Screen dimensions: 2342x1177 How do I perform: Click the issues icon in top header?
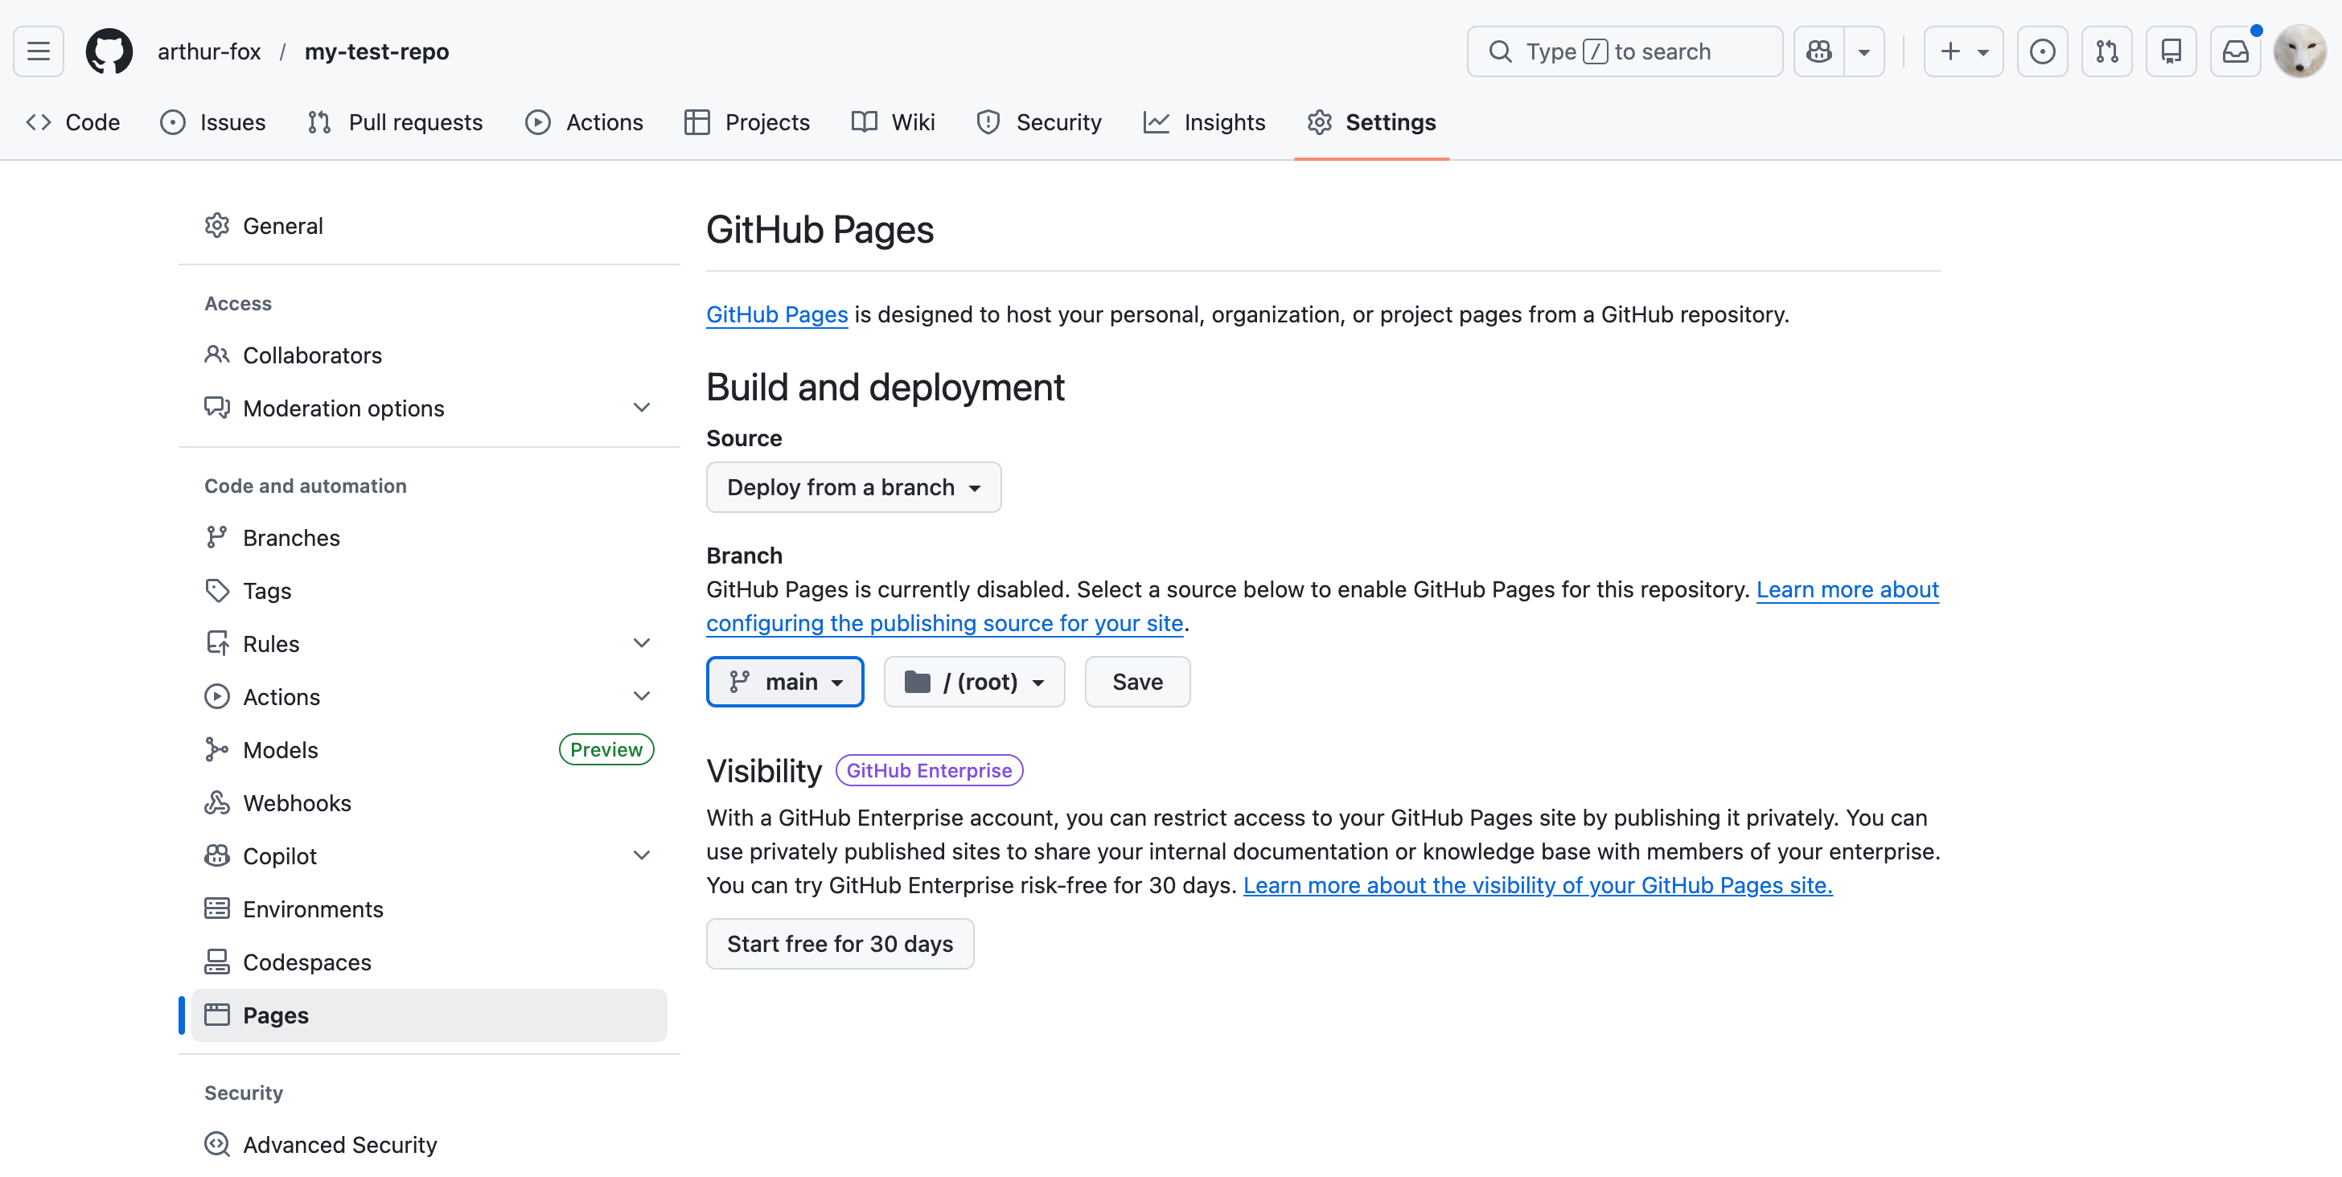coord(2042,51)
